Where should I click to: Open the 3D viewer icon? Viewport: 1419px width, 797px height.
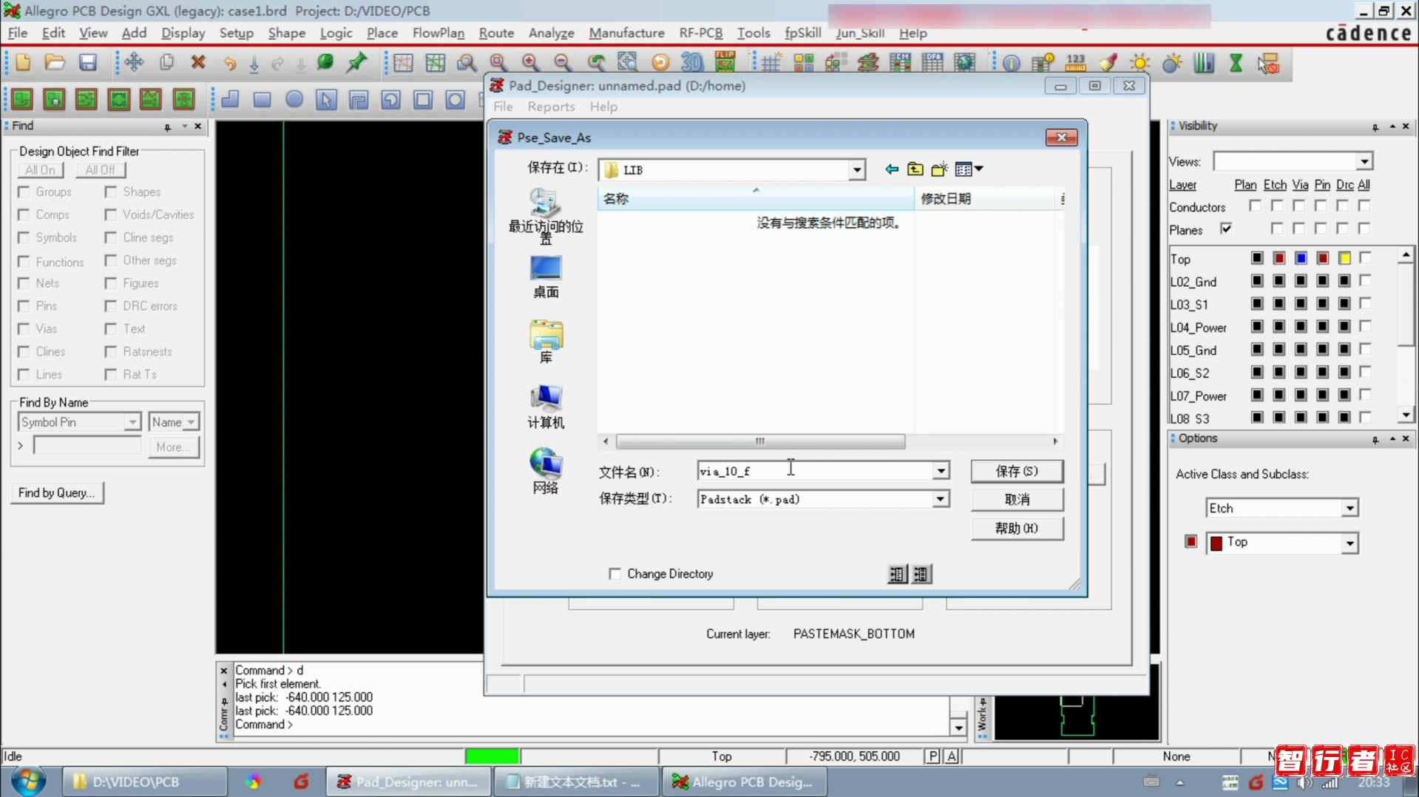(x=692, y=63)
